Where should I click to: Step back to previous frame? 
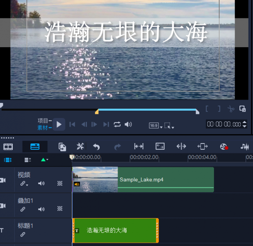[x=84, y=124]
